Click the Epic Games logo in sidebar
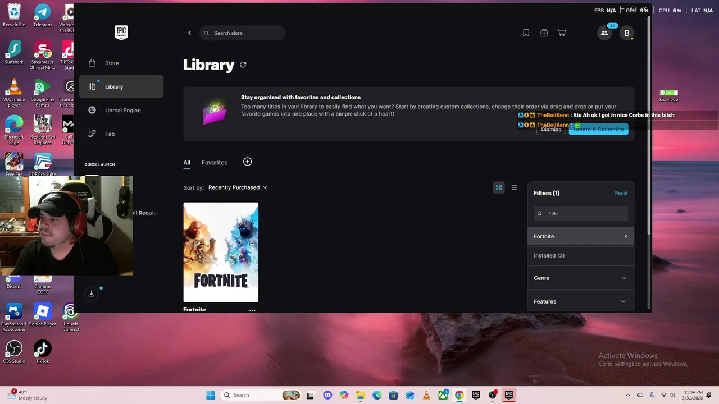 pyautogui.click(x=121, y=33)
